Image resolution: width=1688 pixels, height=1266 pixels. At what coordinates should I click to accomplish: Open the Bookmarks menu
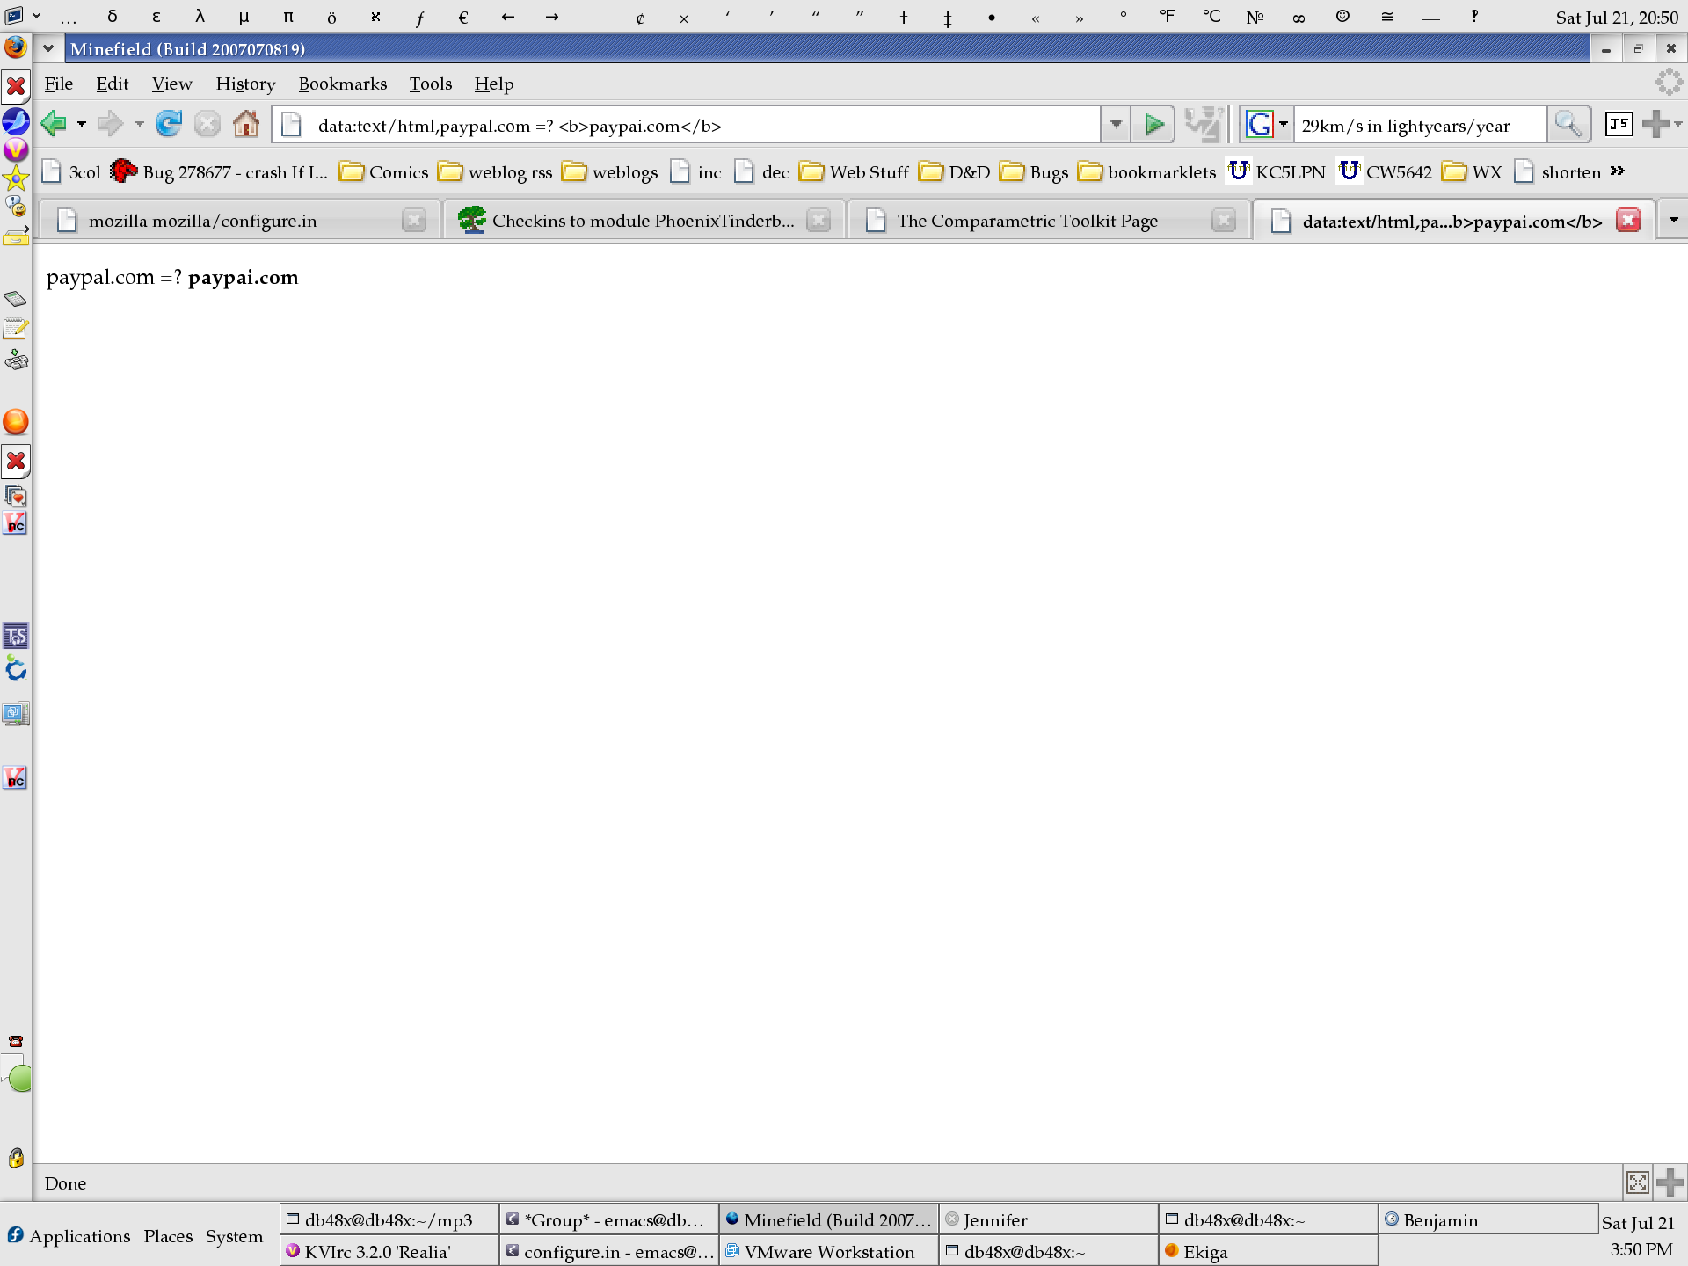[343, 84]
